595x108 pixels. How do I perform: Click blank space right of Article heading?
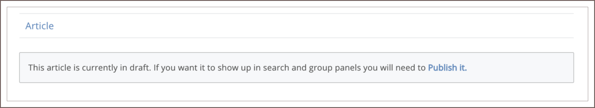coord(313,26)
